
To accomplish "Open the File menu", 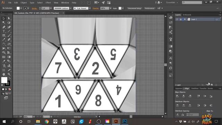I will (10, 2).
